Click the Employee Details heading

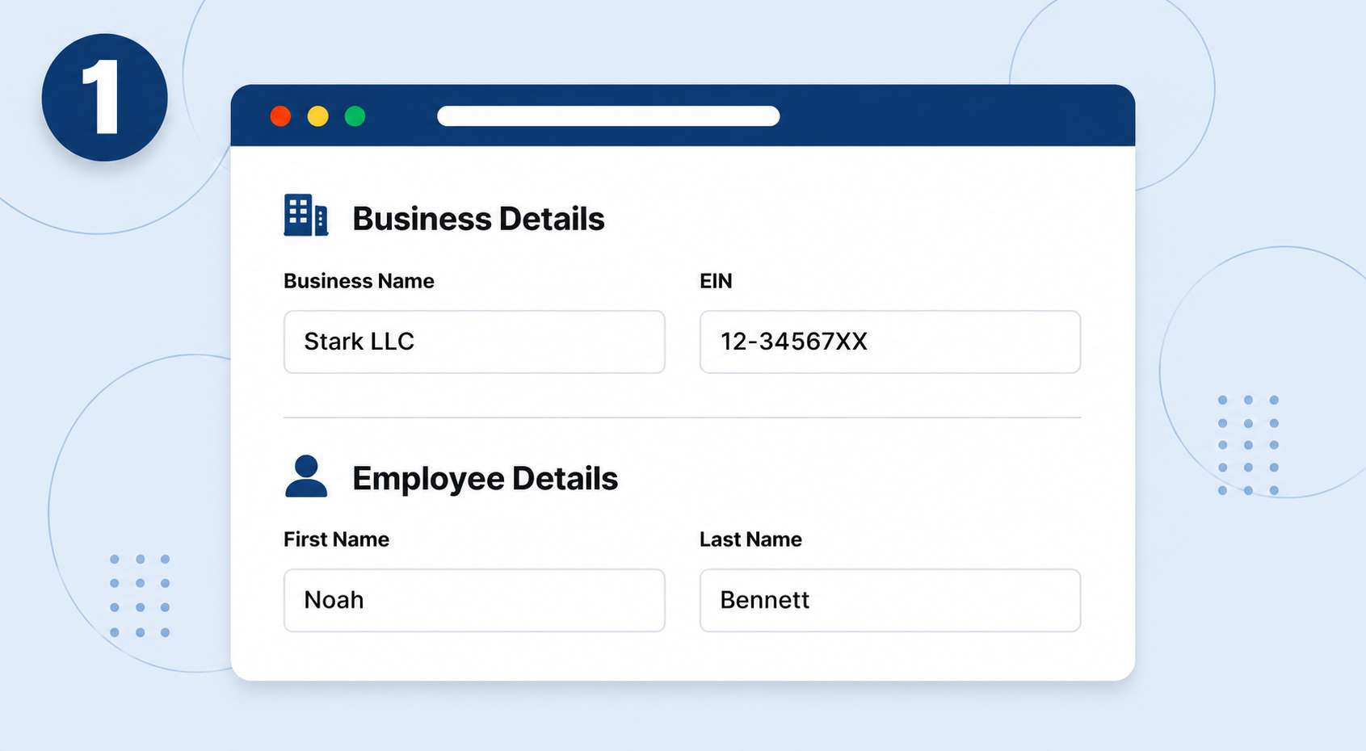click(x=485, y=479)
